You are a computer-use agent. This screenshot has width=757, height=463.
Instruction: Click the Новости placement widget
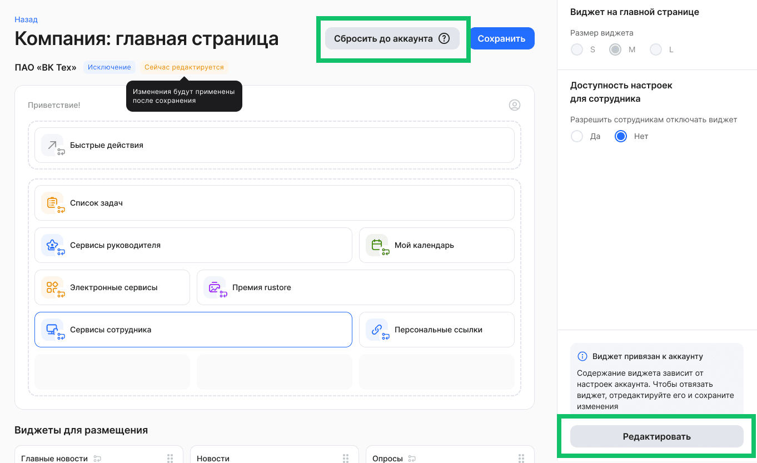(x=275, y=454)
